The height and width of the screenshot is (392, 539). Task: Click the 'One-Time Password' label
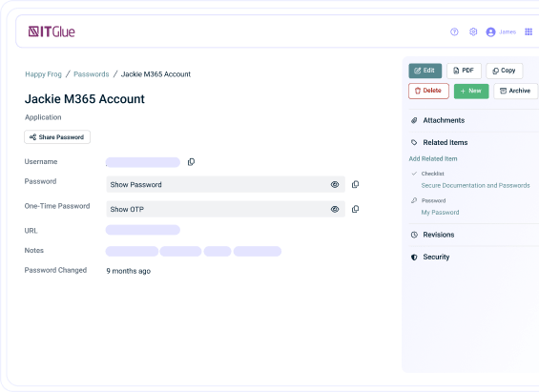[57, 206]
